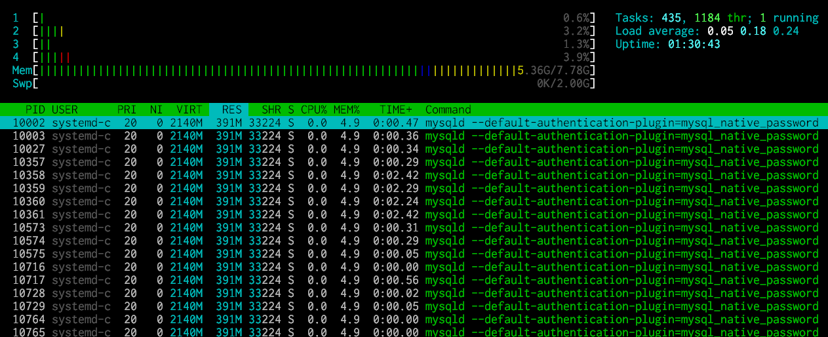
Task: Select the process row with PID 10359
Action: click(414, 188)
